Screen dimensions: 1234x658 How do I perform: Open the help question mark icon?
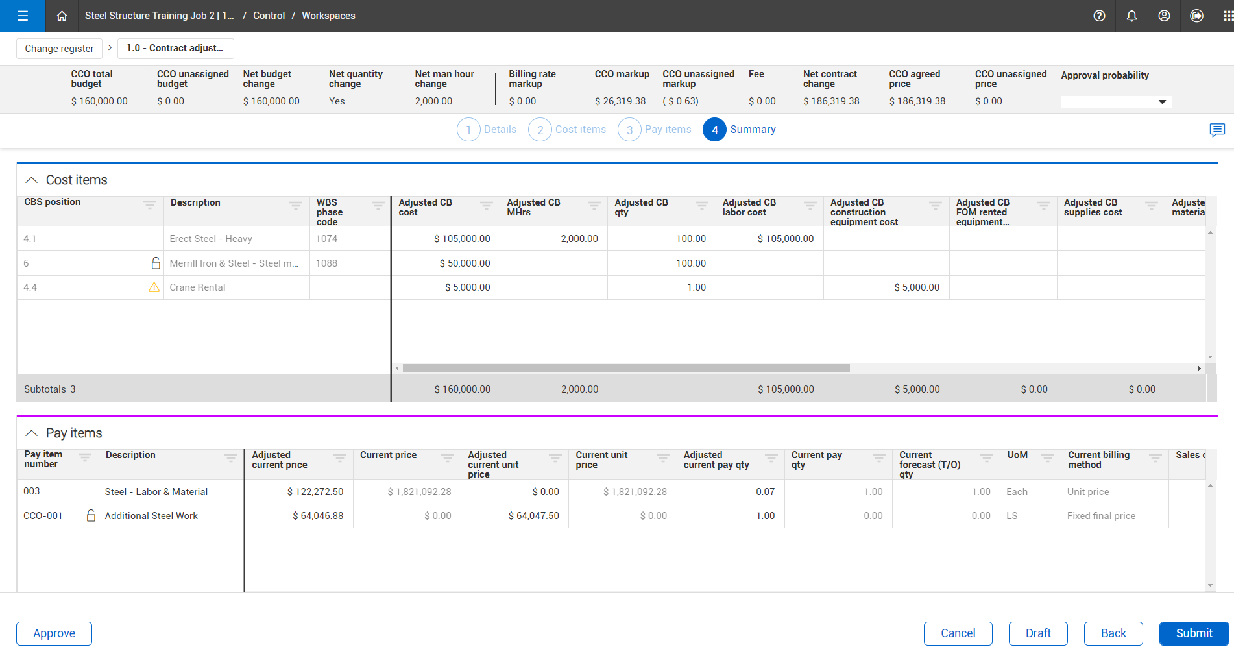pyautogui.click(x=1099, y=16)
